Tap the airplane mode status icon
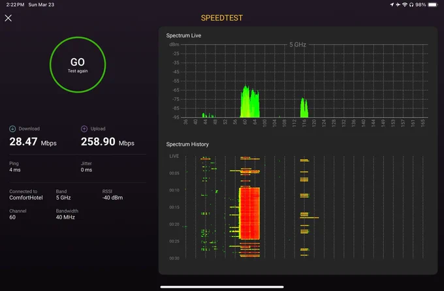The image size is (444, 291). (x=398, y=5)
